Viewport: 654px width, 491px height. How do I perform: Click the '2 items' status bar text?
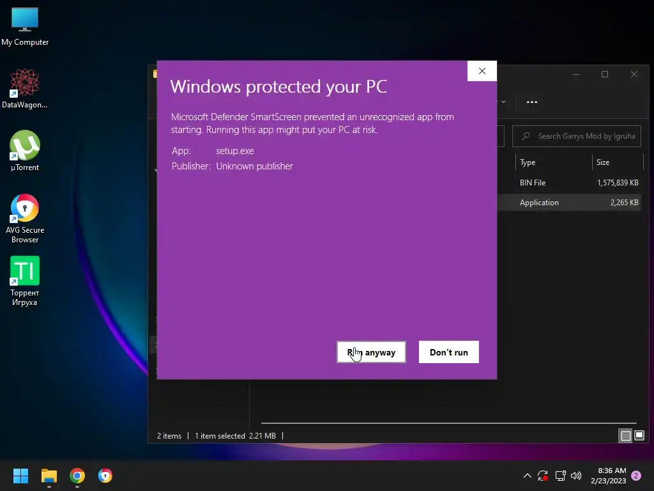[x=169, y=435]
